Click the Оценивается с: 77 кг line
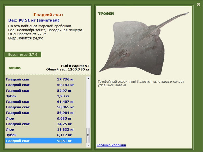This screenshot has width=203, height=152. click(27, 34)
